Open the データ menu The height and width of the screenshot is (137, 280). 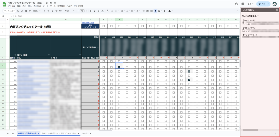(x=45, y=6)
